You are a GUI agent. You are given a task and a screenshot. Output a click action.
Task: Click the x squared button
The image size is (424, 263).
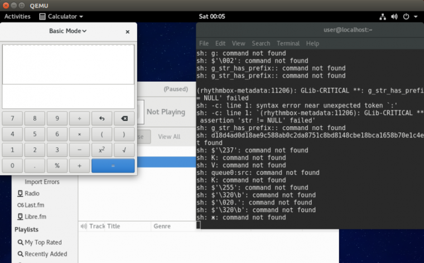coord(102,150)
